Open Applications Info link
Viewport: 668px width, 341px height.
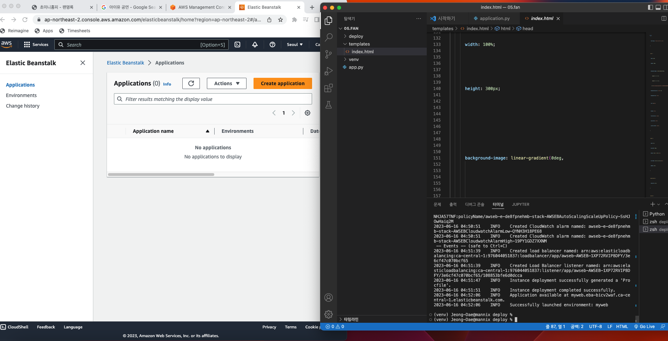pos(167,84)
